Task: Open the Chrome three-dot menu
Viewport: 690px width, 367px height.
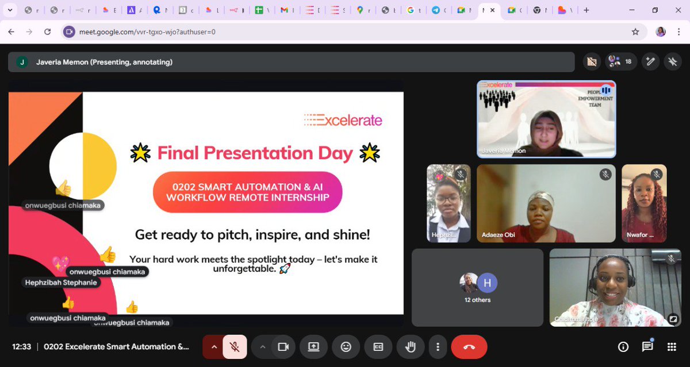Action: tap(678, 32)
